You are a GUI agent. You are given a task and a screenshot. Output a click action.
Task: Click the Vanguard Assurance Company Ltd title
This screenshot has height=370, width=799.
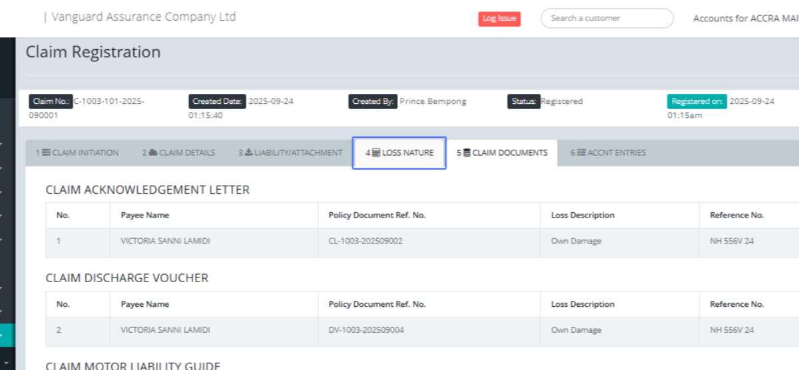pos(143,17)
